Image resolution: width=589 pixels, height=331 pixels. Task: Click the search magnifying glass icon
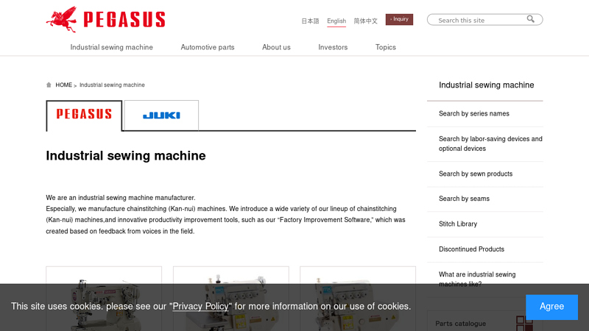tap(531, 19)
